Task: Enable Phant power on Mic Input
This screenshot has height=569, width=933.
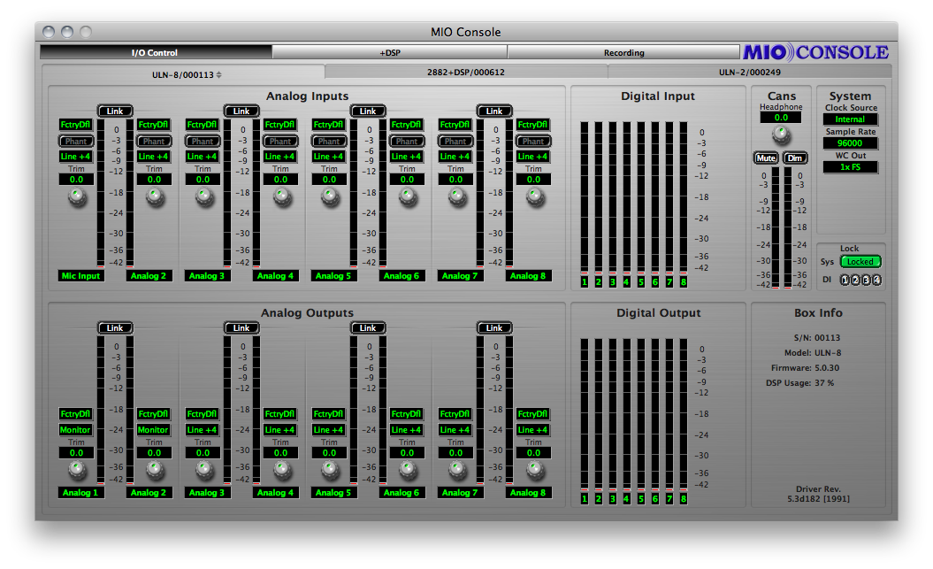Action: 76,141
